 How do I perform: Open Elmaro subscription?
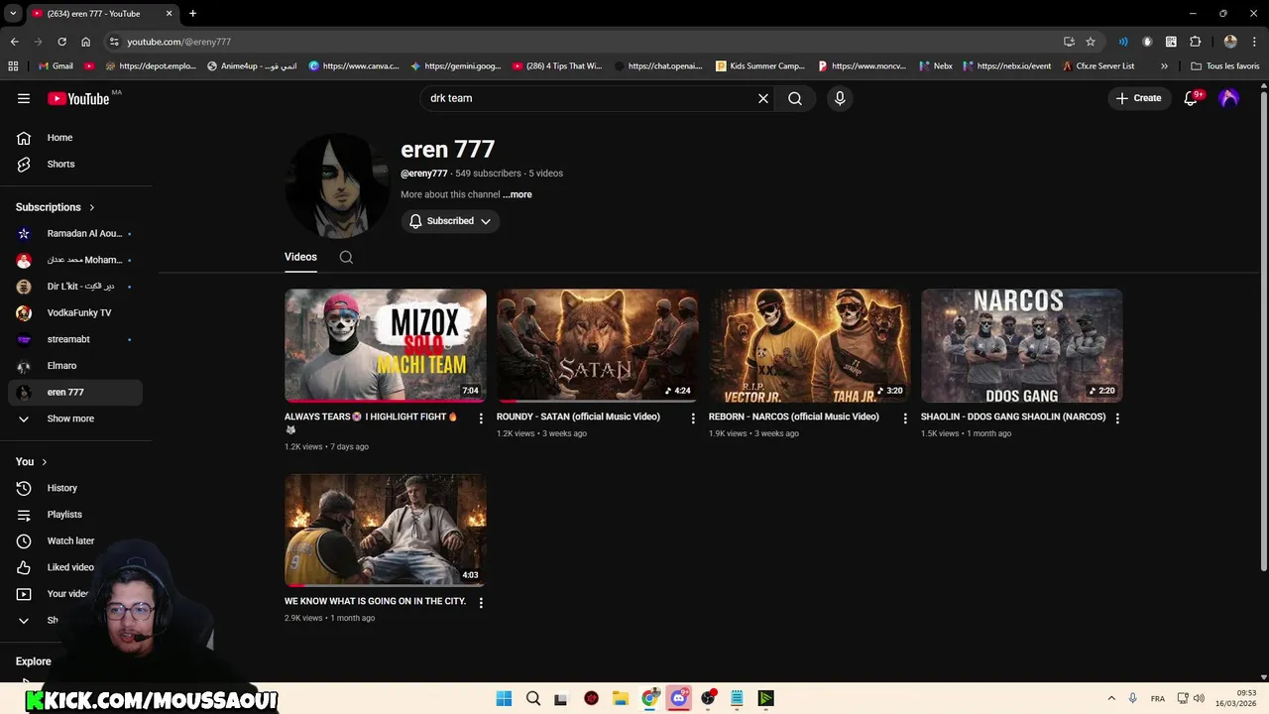point(75,366)
